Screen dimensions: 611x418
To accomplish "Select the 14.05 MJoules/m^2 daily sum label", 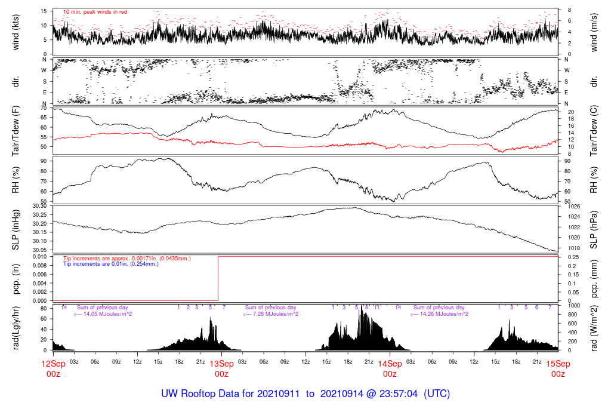I will 103,314.
